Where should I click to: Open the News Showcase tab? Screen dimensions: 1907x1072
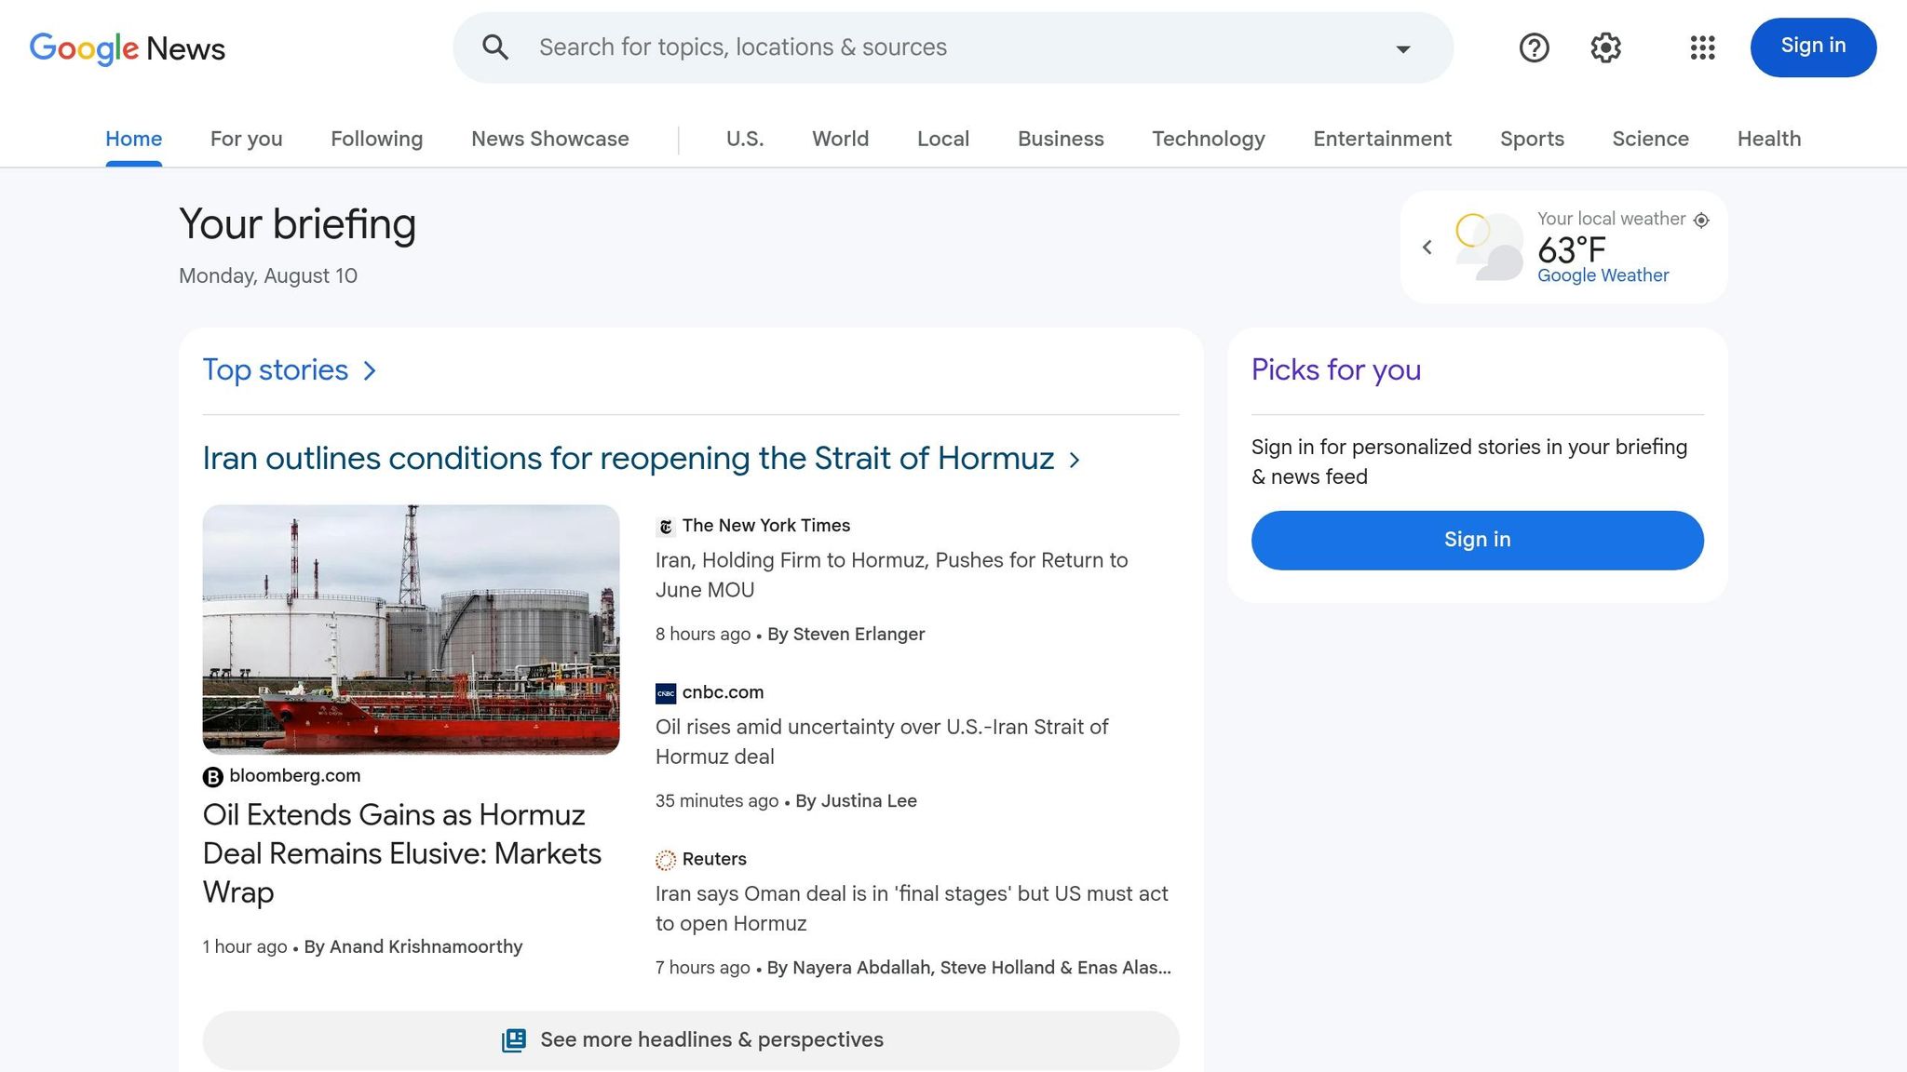pos(549,139)
